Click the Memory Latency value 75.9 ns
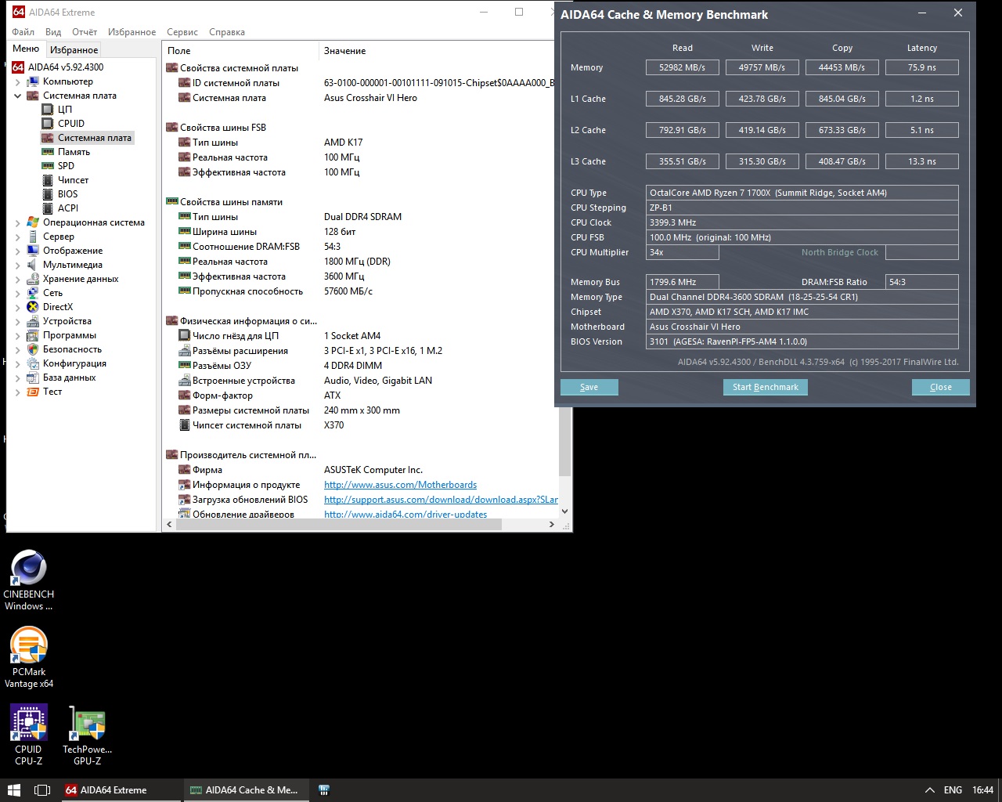 [922, 67]
